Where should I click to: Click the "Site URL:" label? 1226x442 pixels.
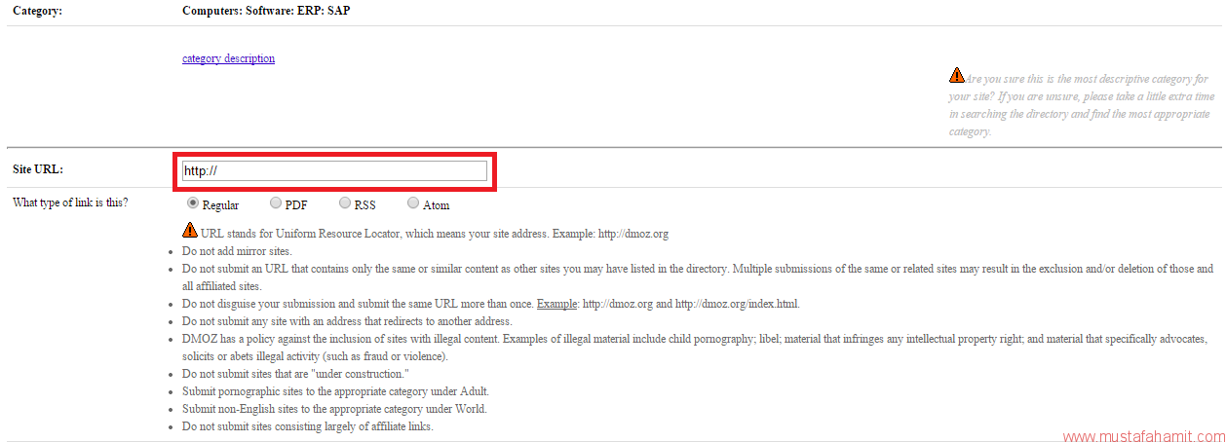coord(38,169)
